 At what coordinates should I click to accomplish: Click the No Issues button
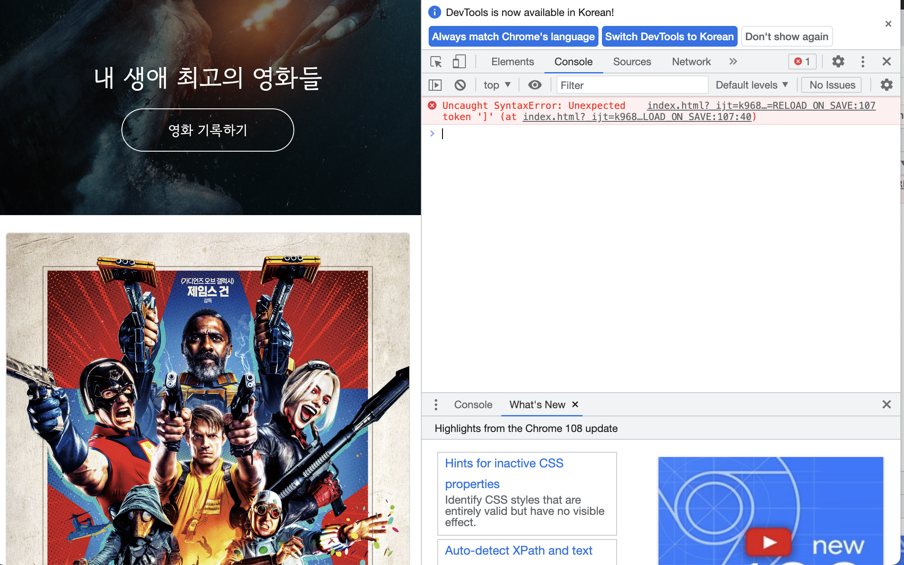pyautogui.click(x=832, y=85)
